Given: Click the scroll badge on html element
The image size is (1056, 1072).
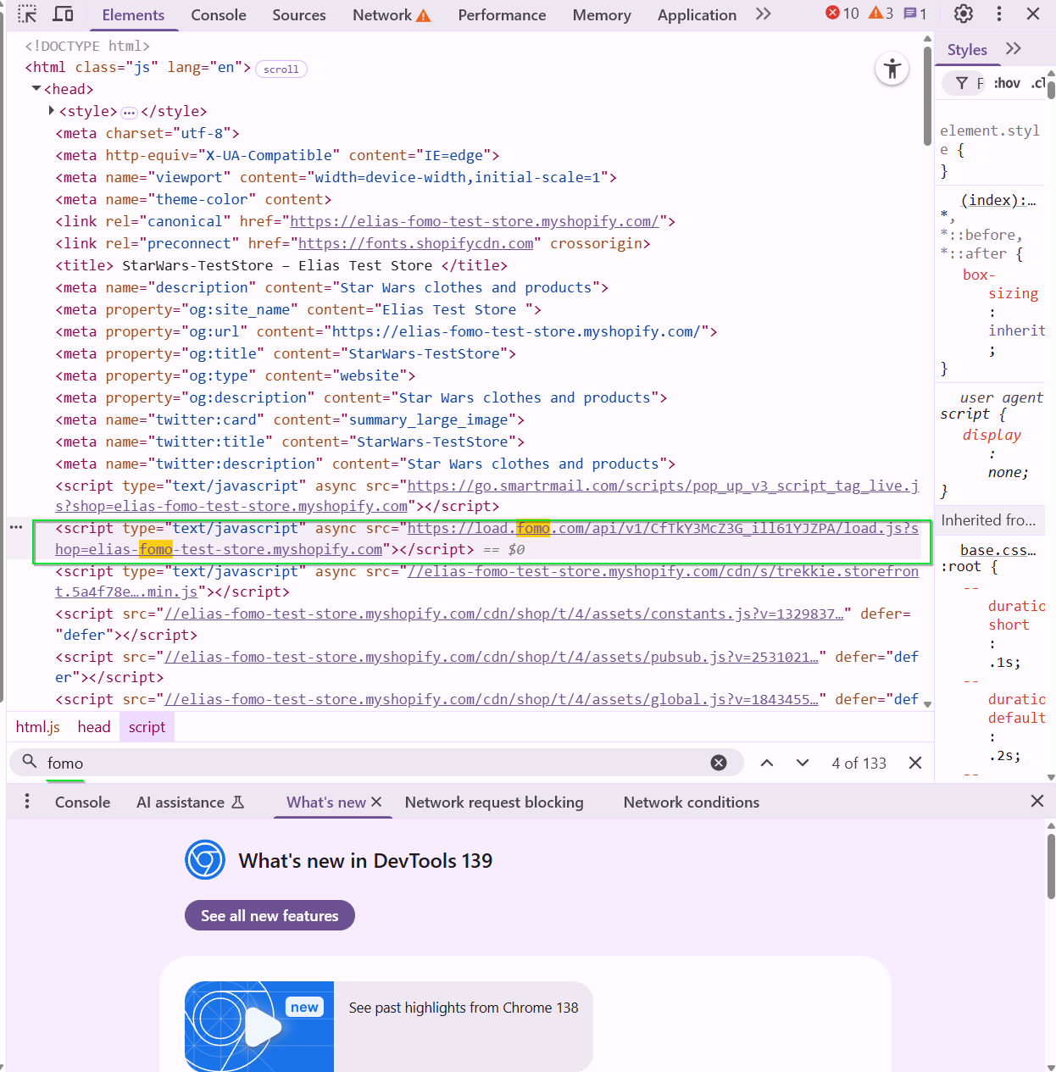Looking at the screenshot, I should pos(281,69).
